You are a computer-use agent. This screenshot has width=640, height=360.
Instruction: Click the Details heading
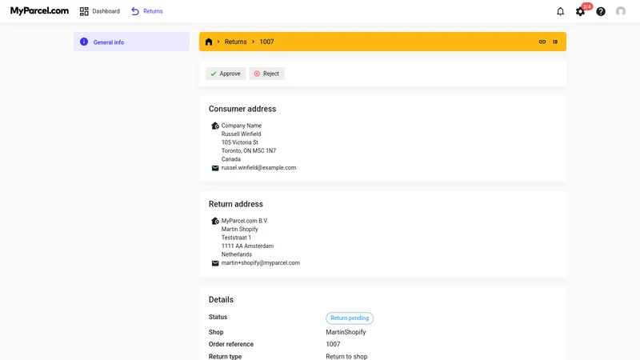(222, 299)
